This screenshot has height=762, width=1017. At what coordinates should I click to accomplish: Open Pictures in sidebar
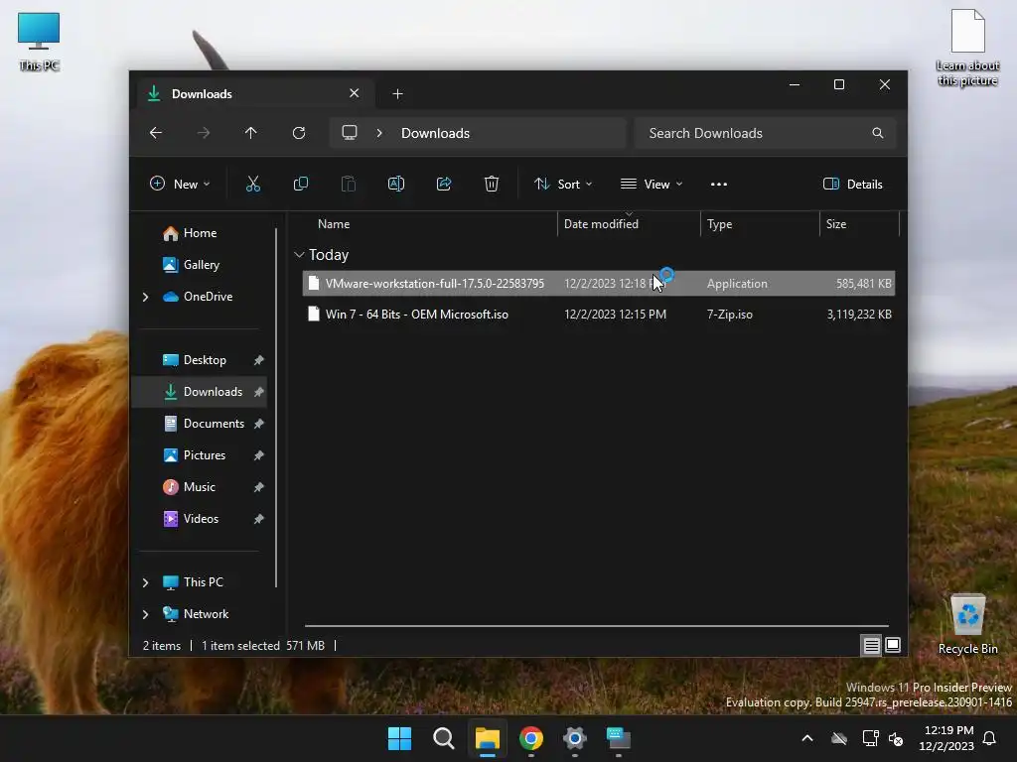click(x=199, y=455)
